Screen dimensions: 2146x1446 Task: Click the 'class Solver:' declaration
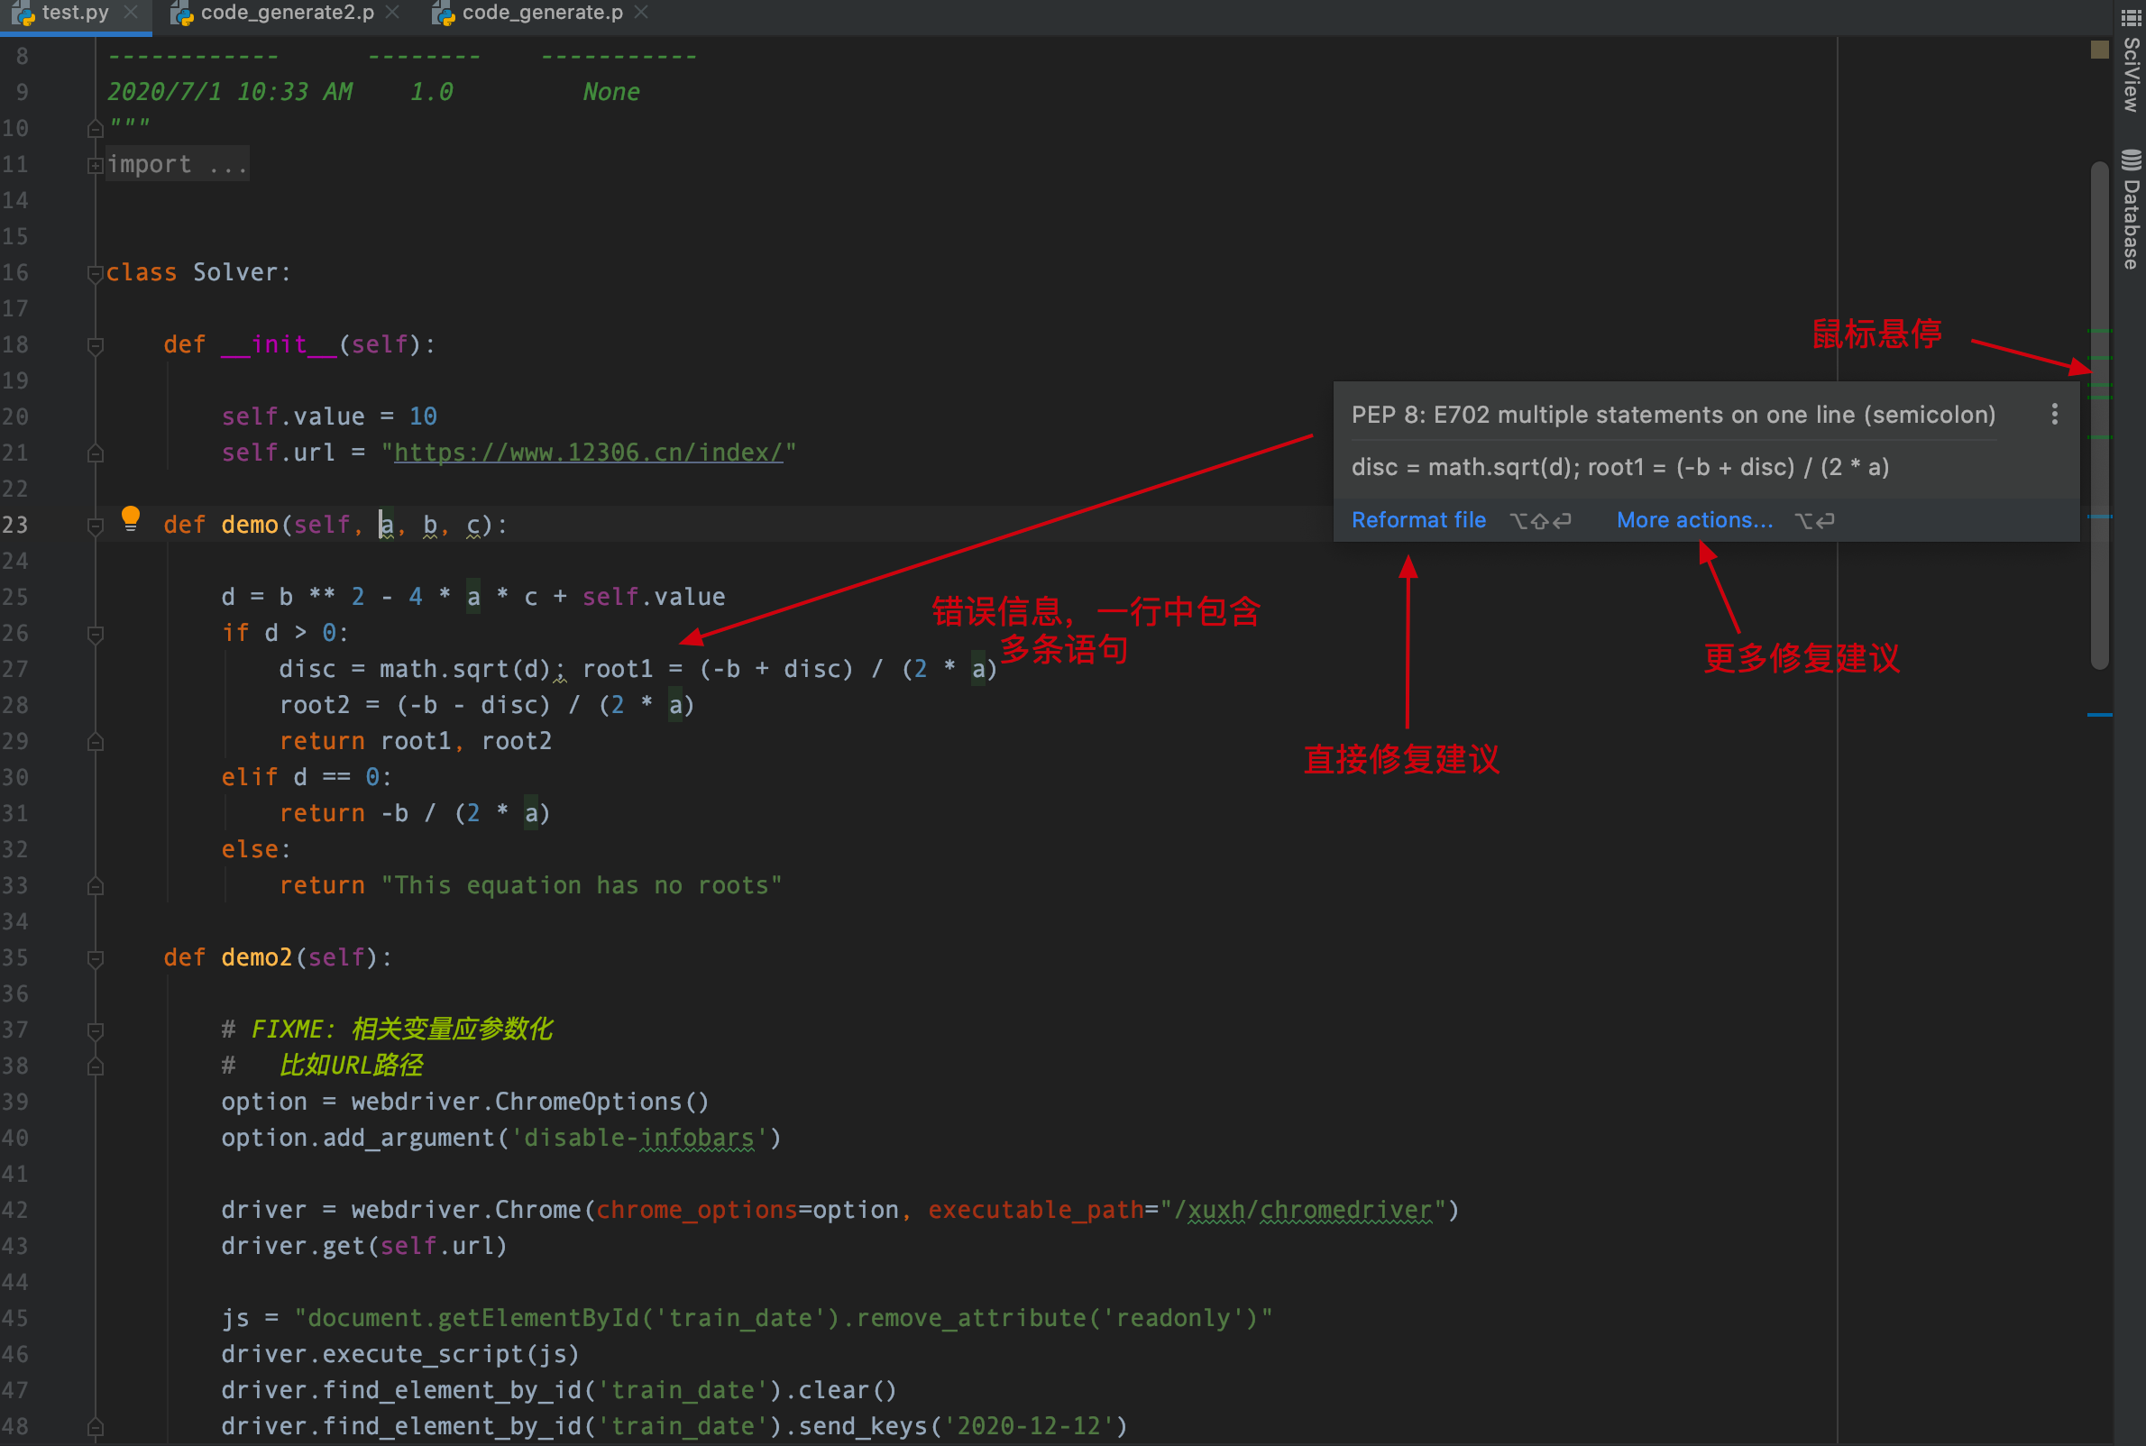click(x=198, y=272)
